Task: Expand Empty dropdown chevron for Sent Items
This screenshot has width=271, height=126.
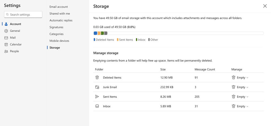Action: (247, 97)
